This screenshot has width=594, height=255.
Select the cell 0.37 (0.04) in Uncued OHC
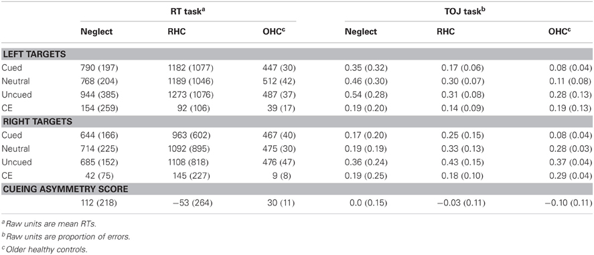pos(570,162)
